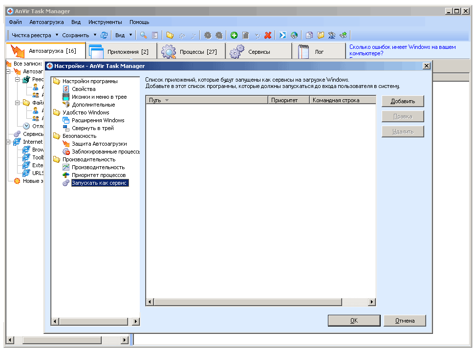Open the Инструменты menu
Screen dimensions: 475x350
point(105,22)
